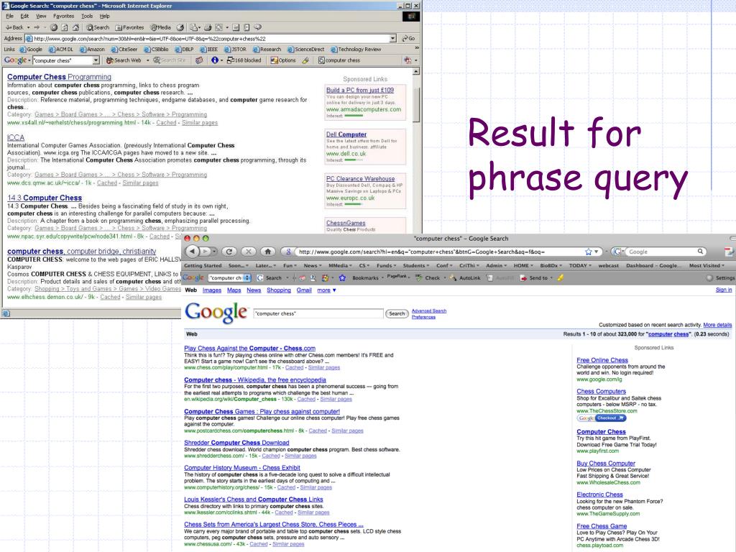The width and height of the screenshot is (736, 552).
Task: Open the Technology Review link in Links bar
Action: [356, 50]
